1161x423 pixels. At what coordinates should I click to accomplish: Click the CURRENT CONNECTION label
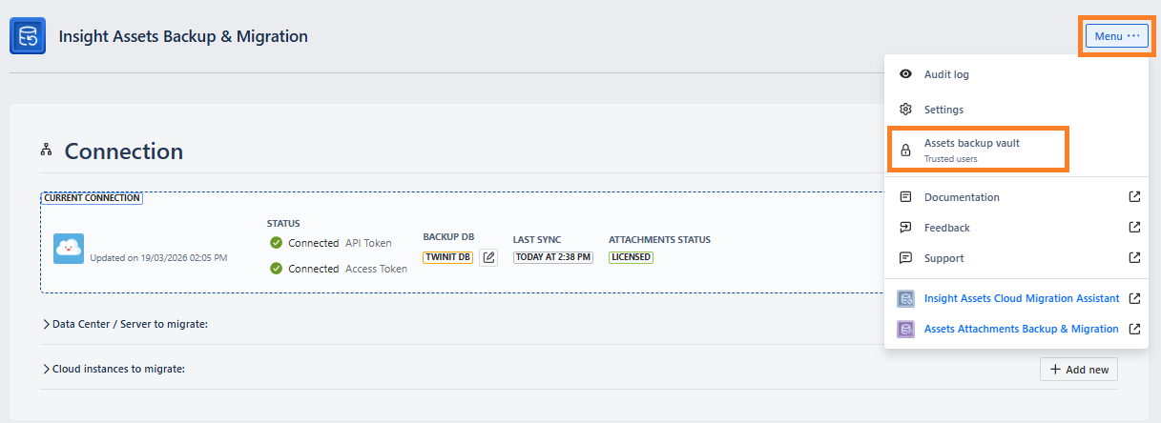click(x=92, y=198)
